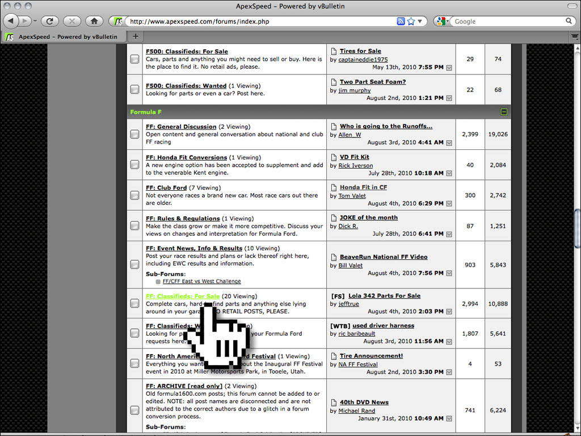Open FF: ARCHIVE [read only] forum

[x=184, y=386]
